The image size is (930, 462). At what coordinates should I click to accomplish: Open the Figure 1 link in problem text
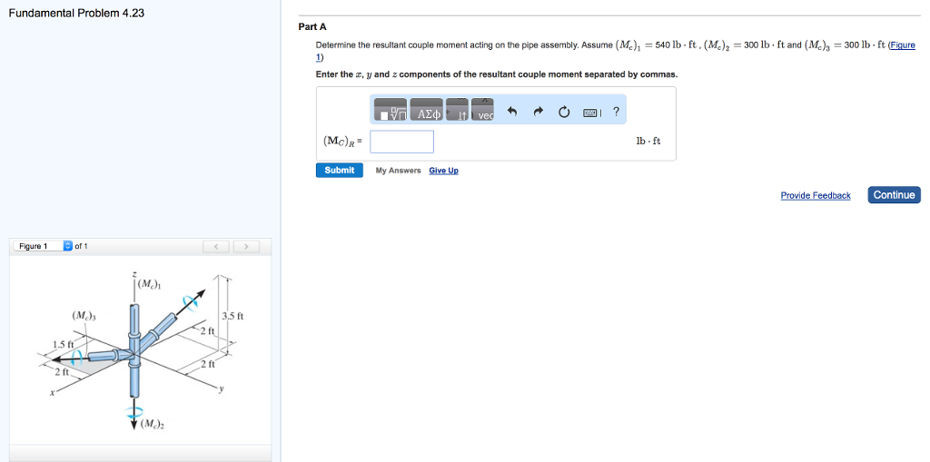(x=902, y=45)
